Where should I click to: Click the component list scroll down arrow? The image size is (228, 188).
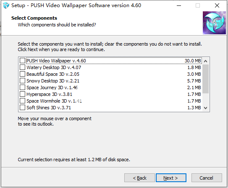tap(205, 108)
